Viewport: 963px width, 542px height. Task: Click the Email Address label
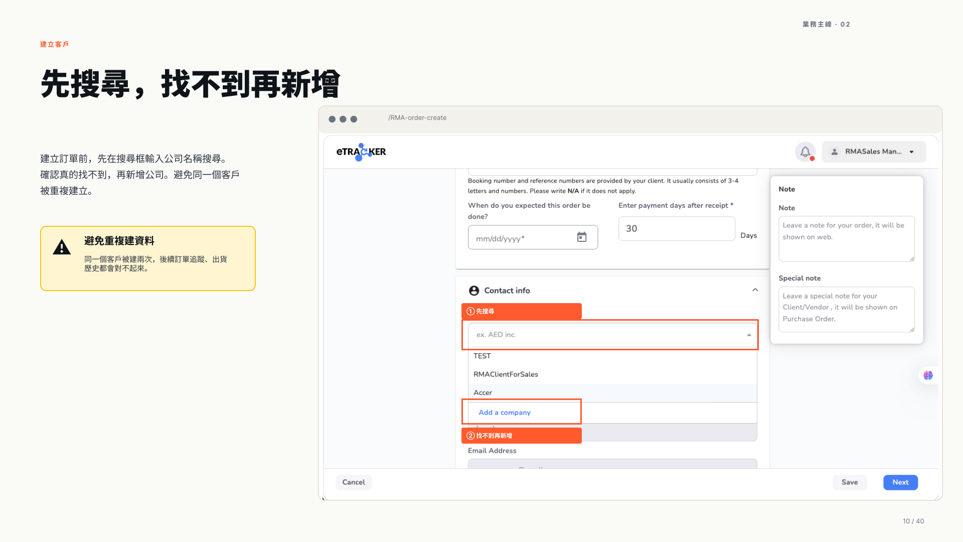pyautogui.click(x=492, y=451)
